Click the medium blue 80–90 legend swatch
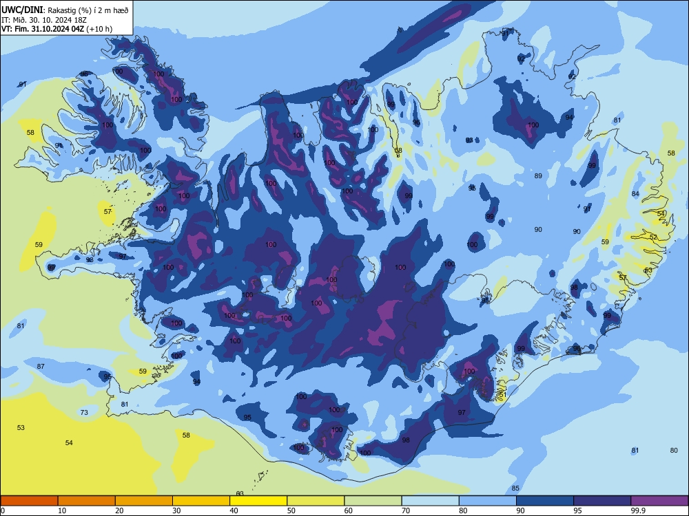The height and width of the screenshot is (516, 689). (x=487, y=501)
